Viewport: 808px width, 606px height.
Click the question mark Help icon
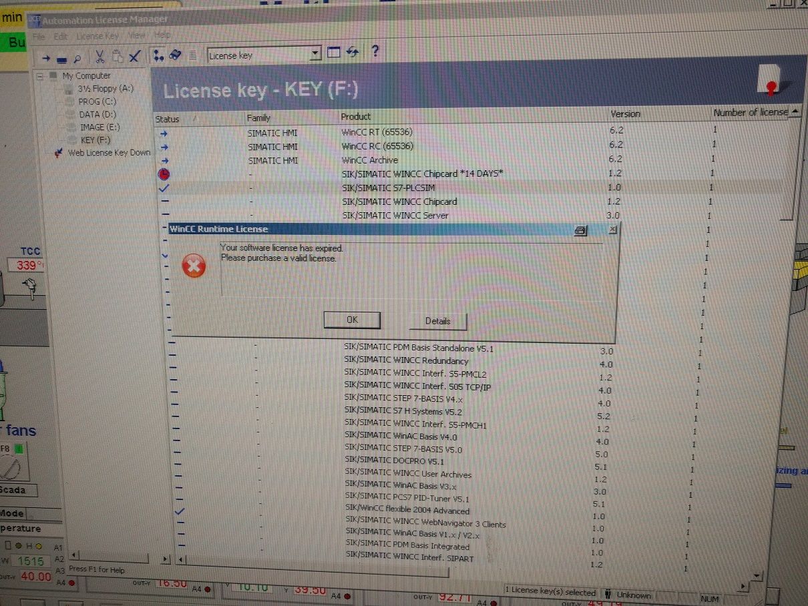point(375,51)
